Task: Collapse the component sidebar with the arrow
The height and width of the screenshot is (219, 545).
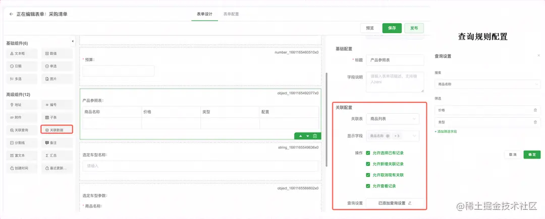Action: pyautogui.click(x=73, y=41)
